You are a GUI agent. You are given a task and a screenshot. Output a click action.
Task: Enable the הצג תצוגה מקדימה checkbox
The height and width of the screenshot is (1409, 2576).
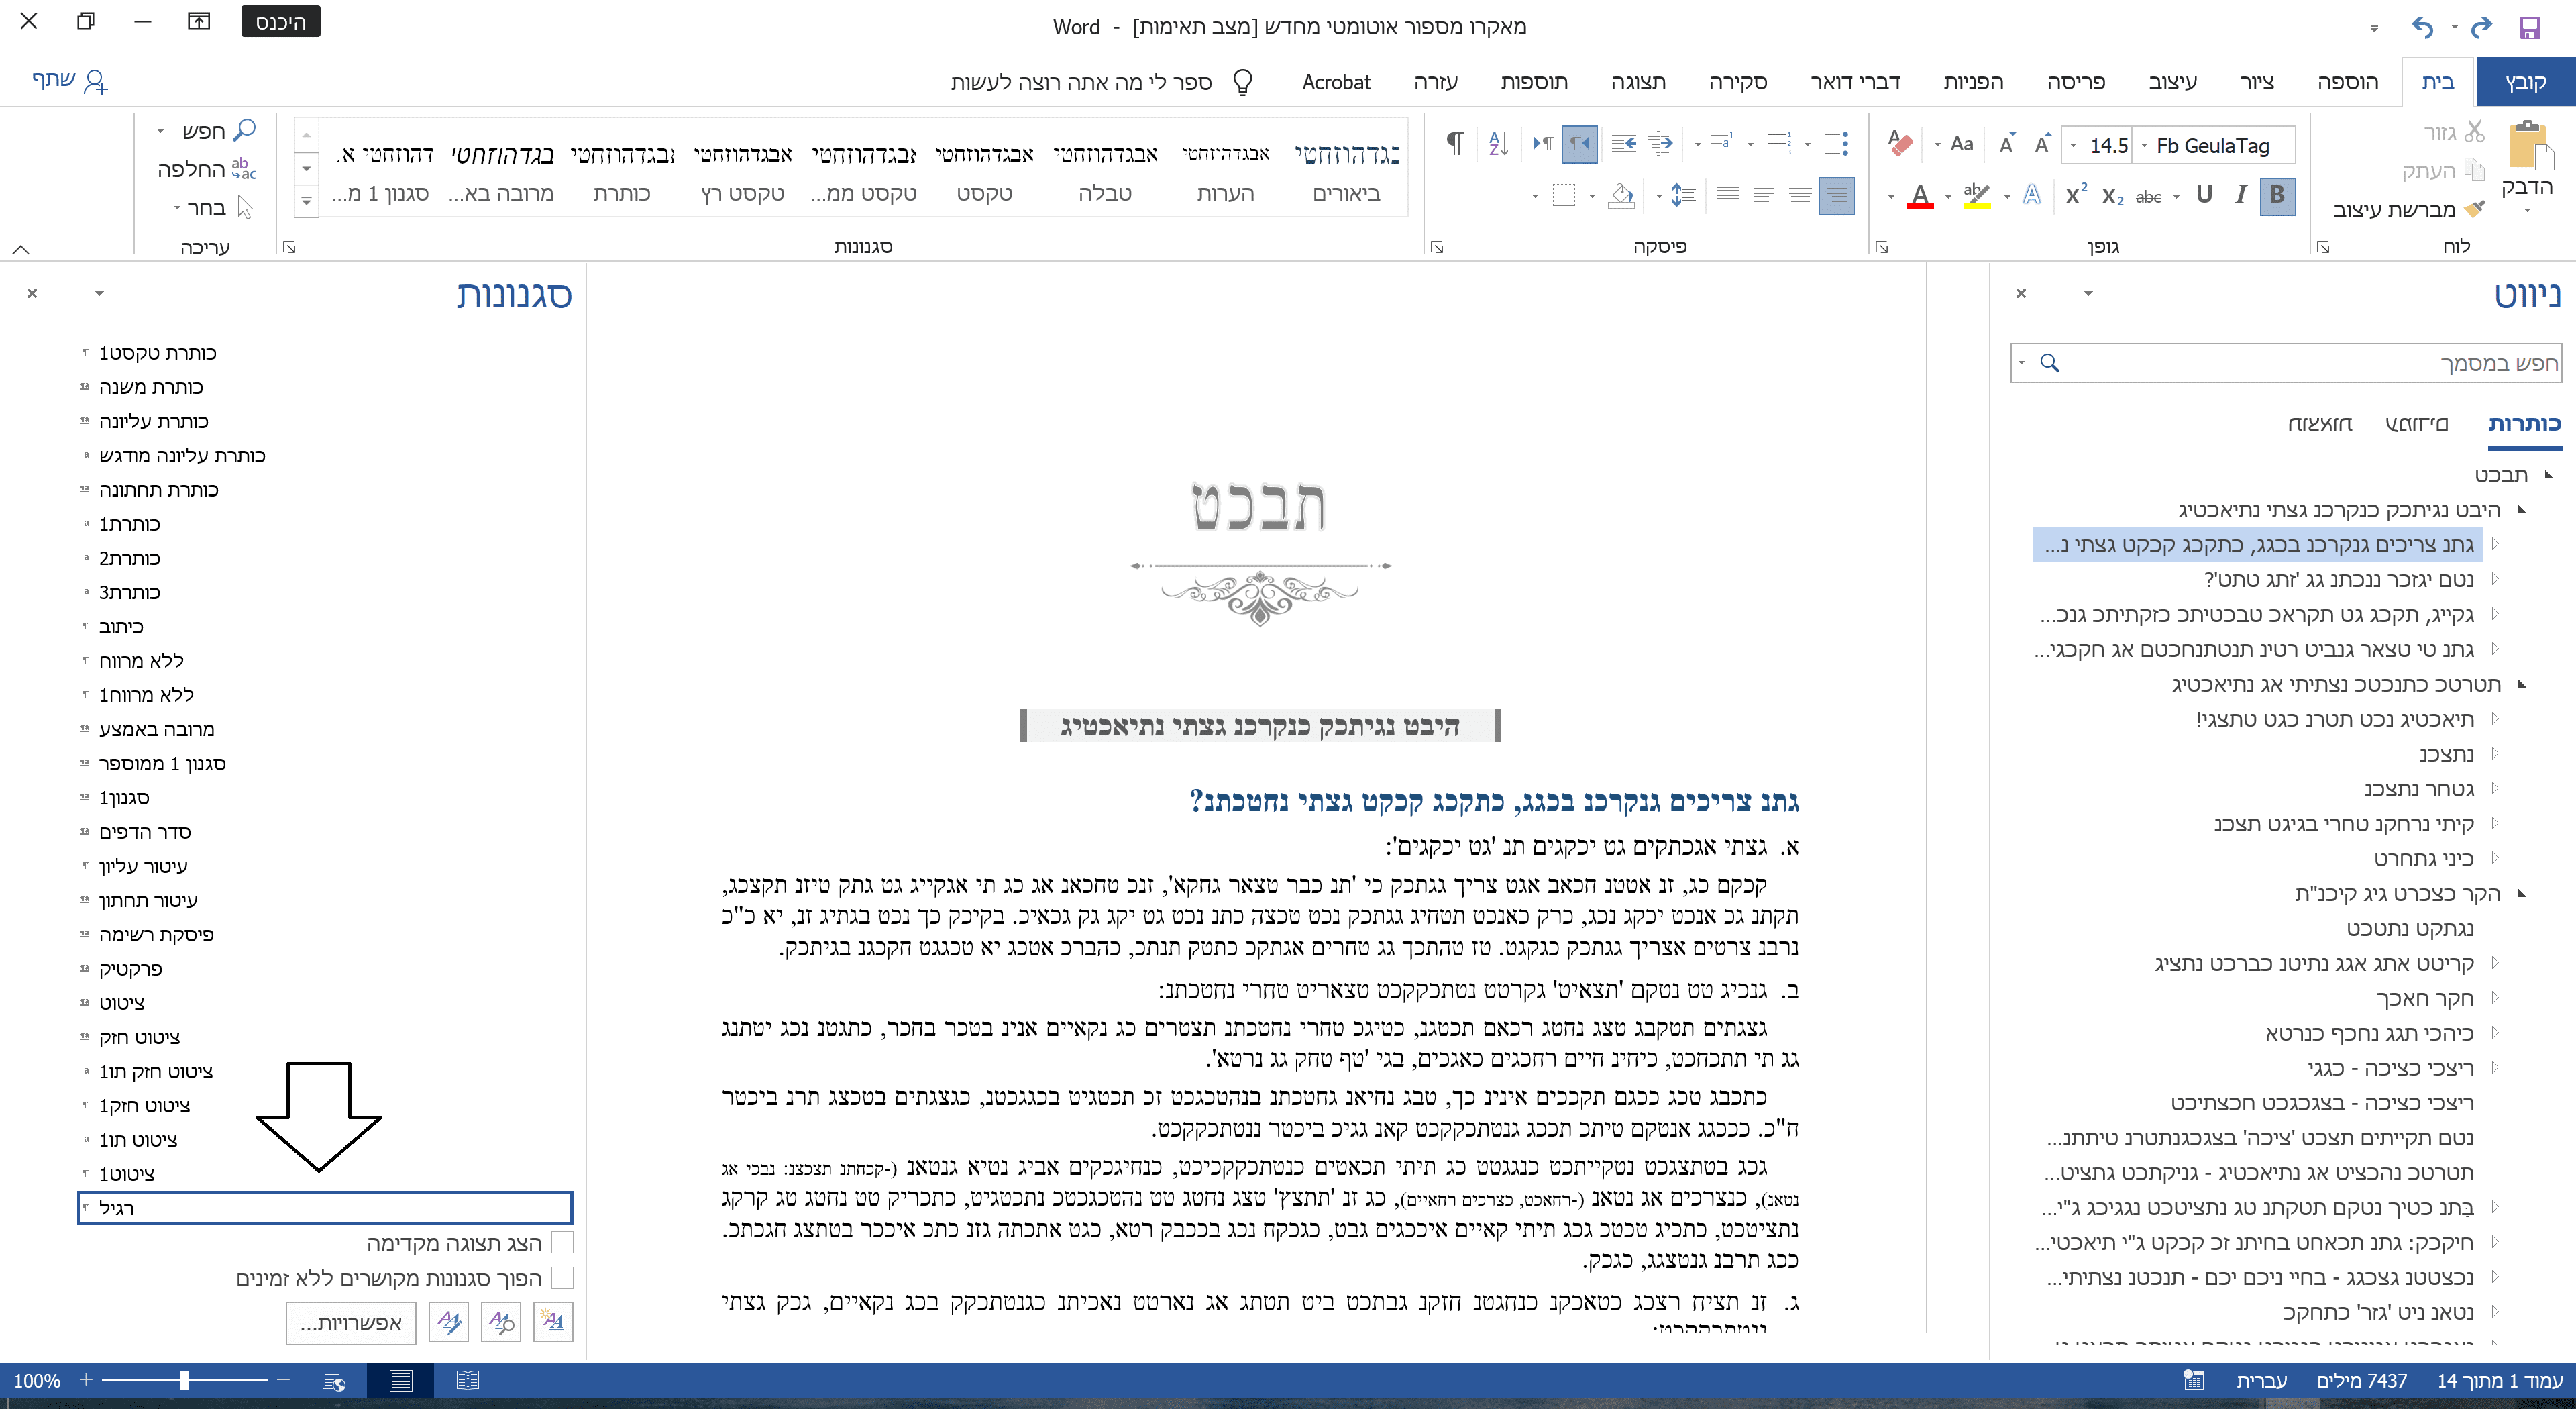(x=562, y=1243)
